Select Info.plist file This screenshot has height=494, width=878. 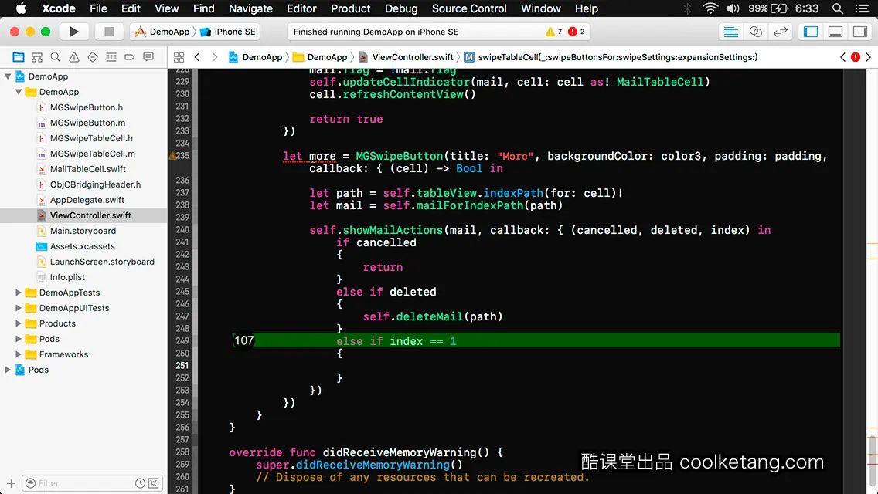[67, 277]
